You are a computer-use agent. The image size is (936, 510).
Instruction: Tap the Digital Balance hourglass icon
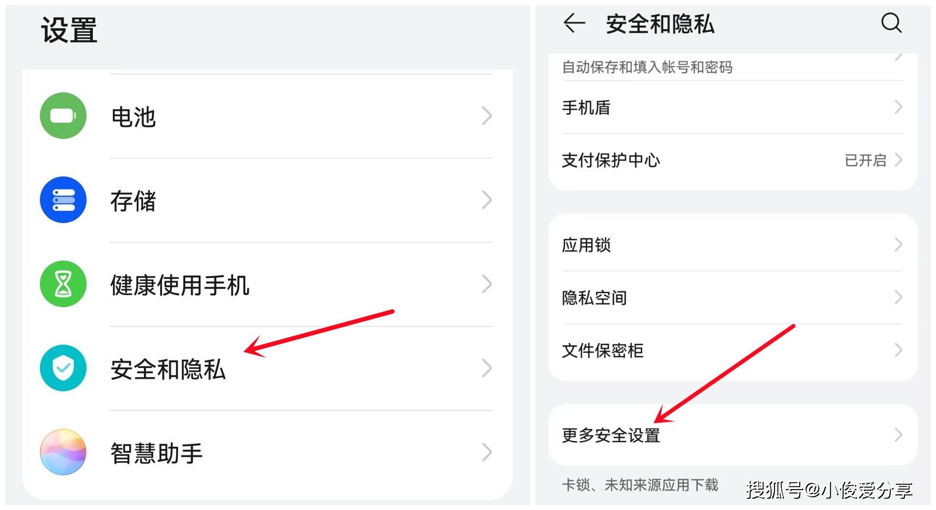pyautogui.click(x=63, y=284)
